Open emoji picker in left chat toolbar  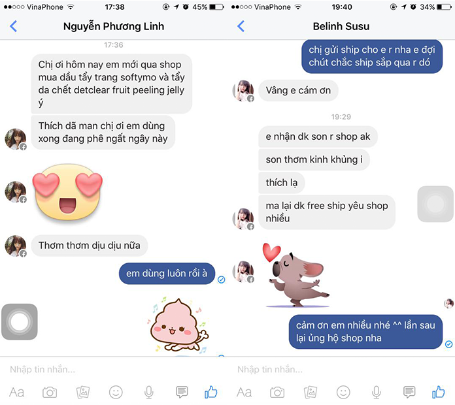116,392
